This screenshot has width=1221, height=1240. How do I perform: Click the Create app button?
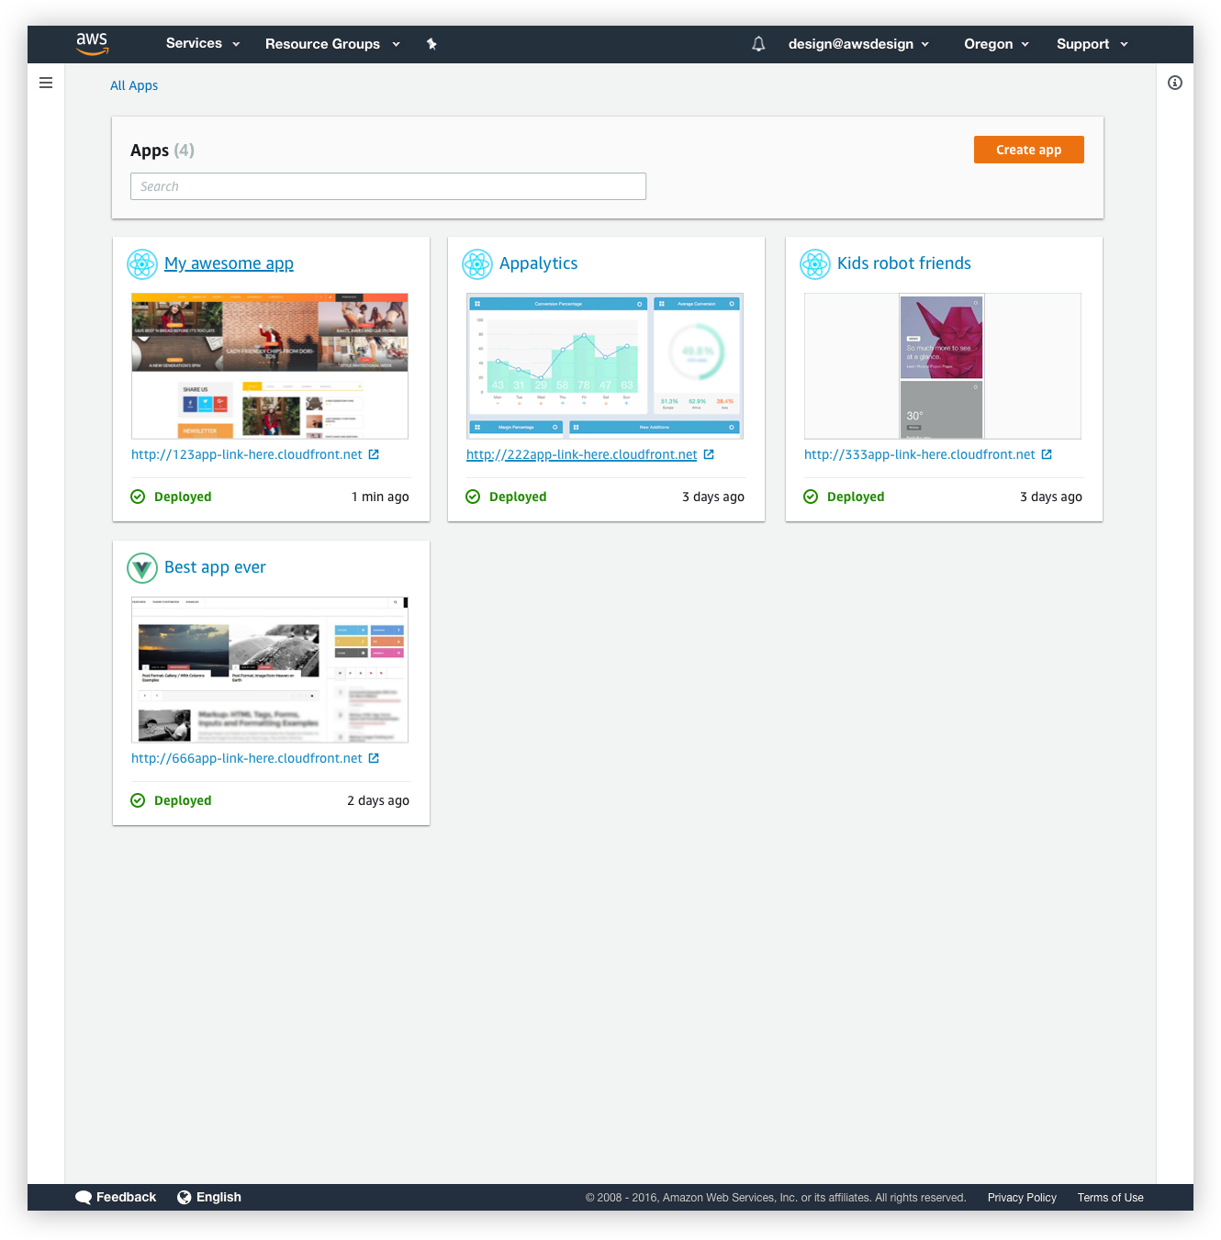[x=1029, y=150]
